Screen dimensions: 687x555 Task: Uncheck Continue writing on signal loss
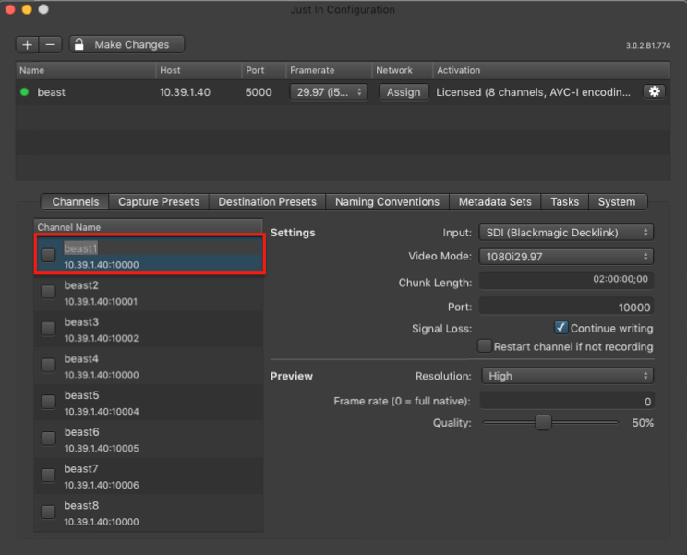pos(560,328)
